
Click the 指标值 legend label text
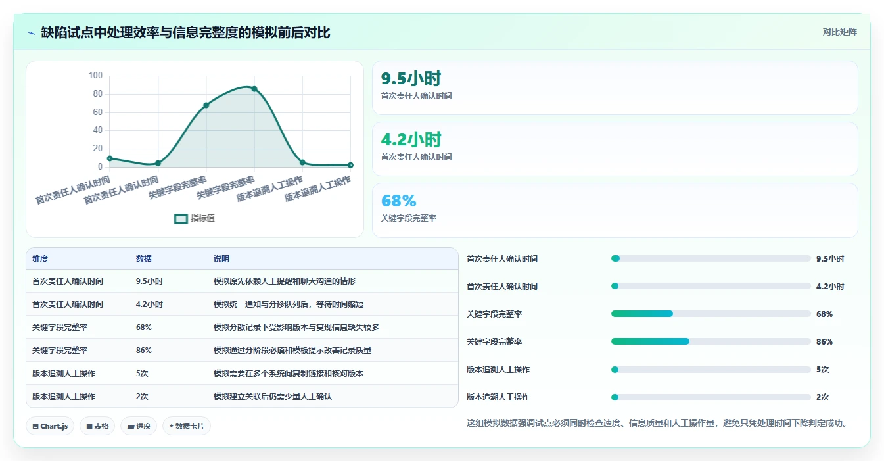point(202,219)
